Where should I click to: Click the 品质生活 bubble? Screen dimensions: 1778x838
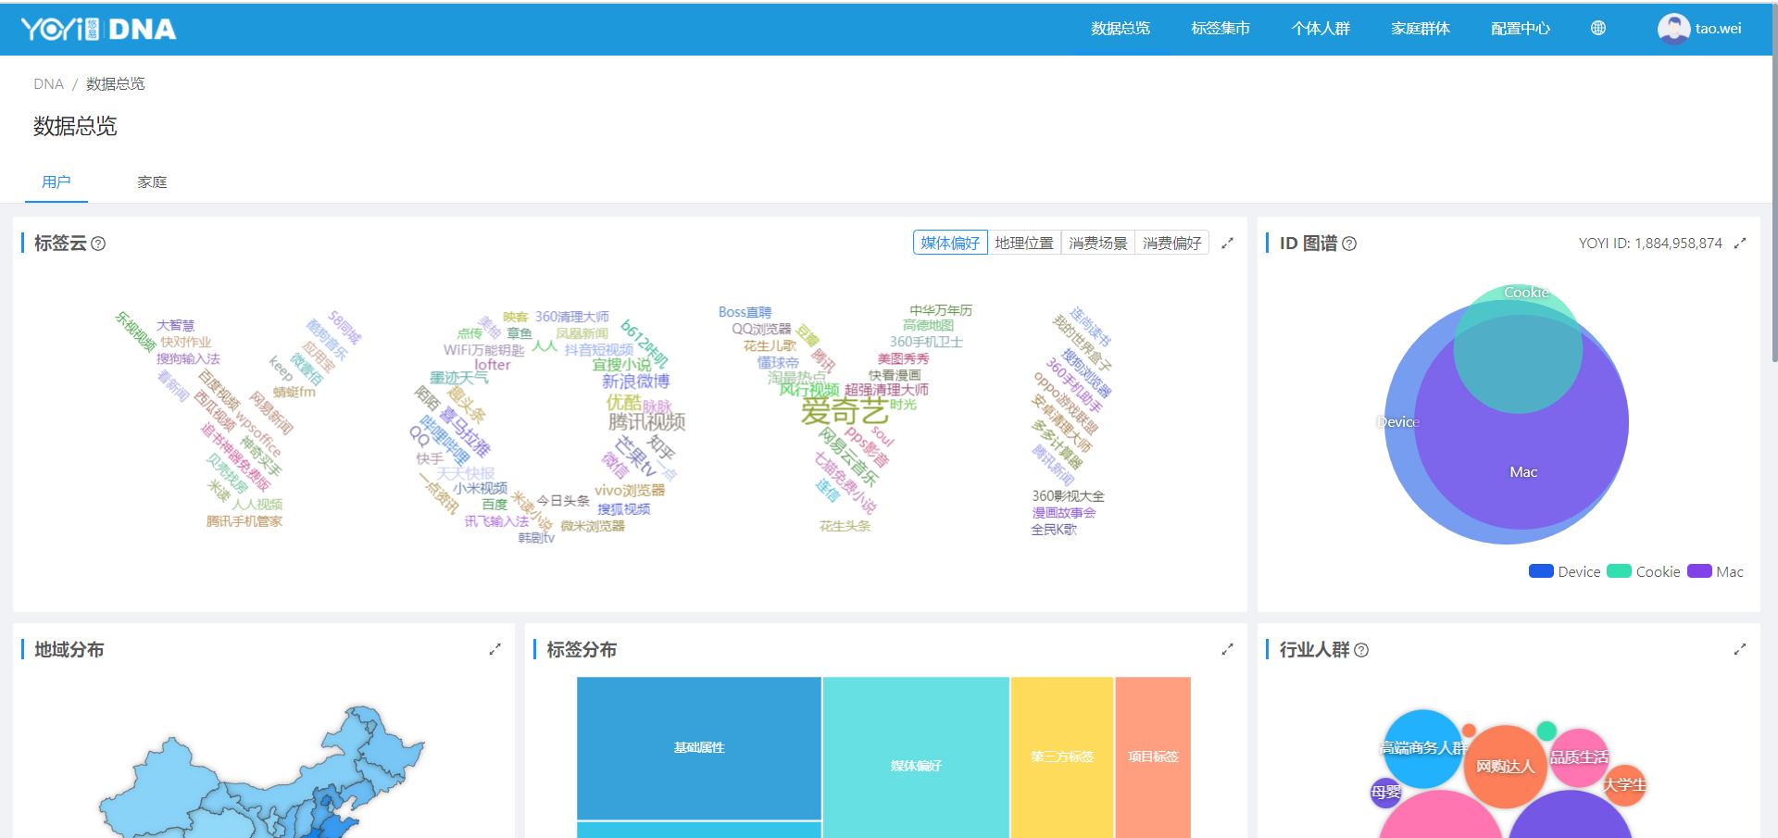coord(1580,757)
